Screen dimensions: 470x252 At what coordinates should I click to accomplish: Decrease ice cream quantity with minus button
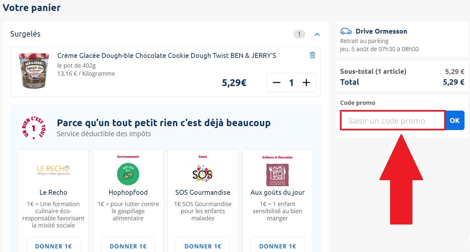click(x=276, y=82)
